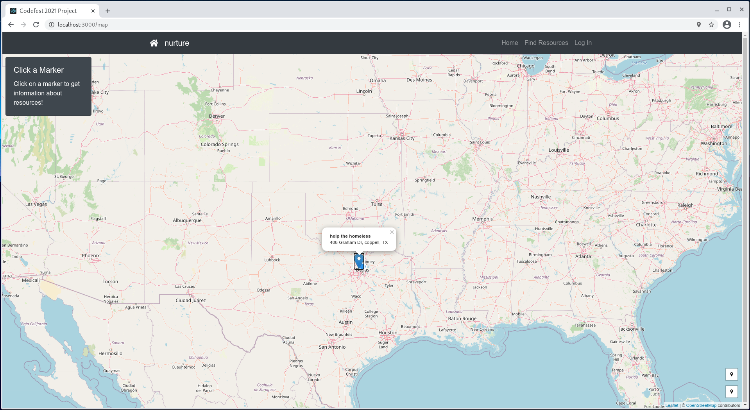Bookmark this page with the star
This screenshot has height=410, width=750.
click(711, 25)
